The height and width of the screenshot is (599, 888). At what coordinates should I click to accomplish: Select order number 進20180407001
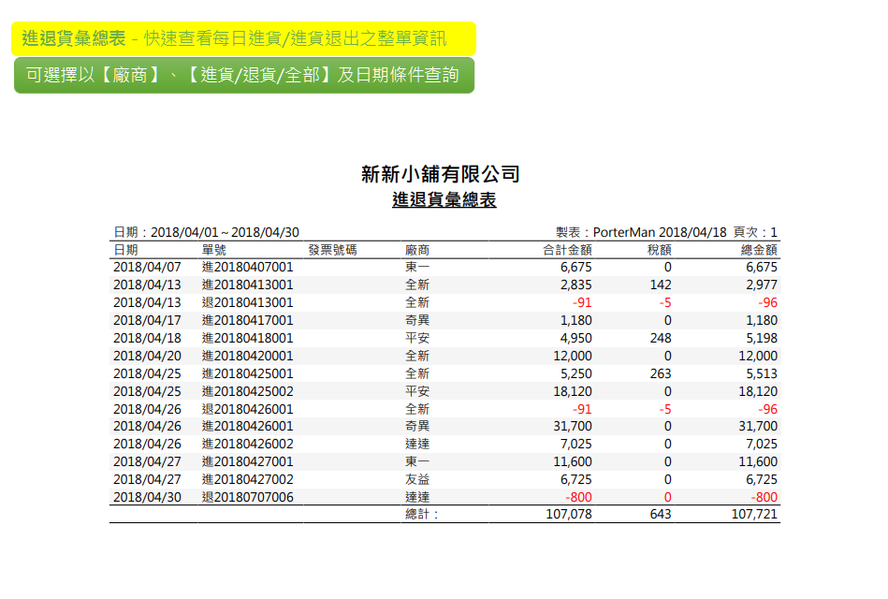click(x=247, y=267)
